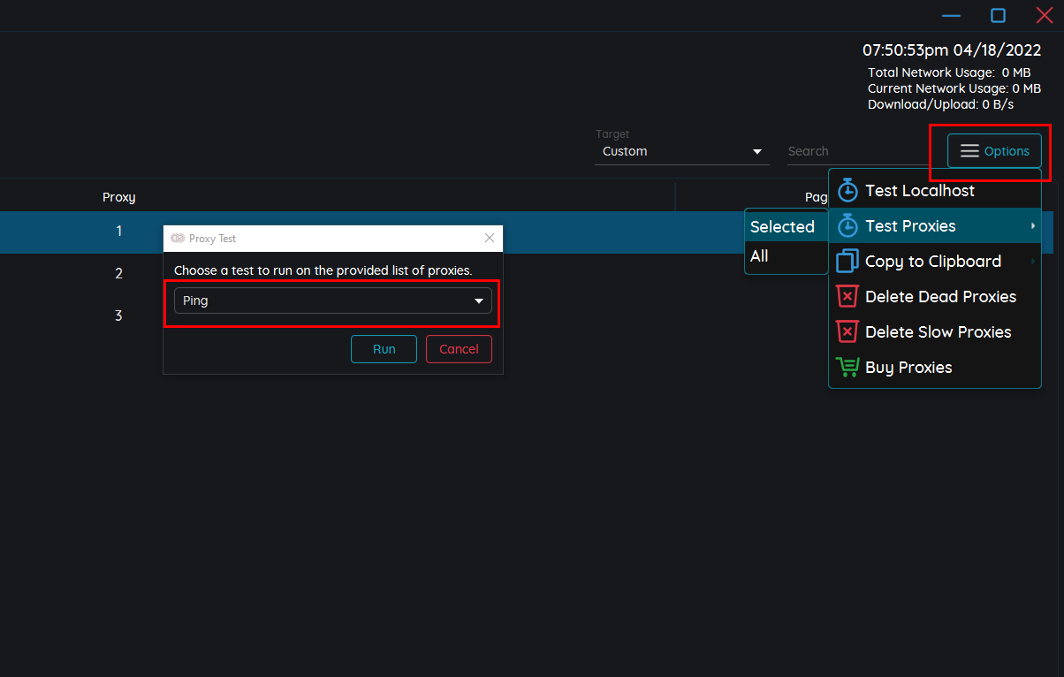Viewport: 1064px width, 677px height.
Task: Open the Ping test type dropdown
Action: [332, 300]
